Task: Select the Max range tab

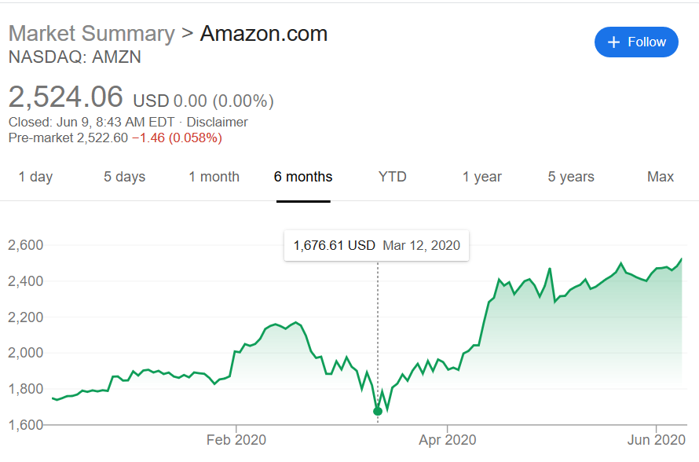Action: click(x=661, y=177)
